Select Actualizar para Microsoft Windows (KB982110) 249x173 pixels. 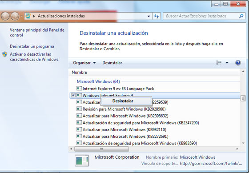point(124,129)
